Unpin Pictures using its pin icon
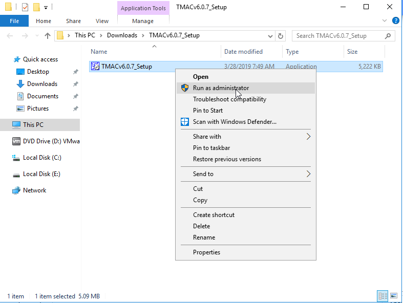The image size is (403, 303). 76,109
